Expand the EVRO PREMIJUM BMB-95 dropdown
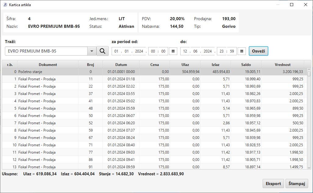313x193 pixels. (x=92, y=51)
